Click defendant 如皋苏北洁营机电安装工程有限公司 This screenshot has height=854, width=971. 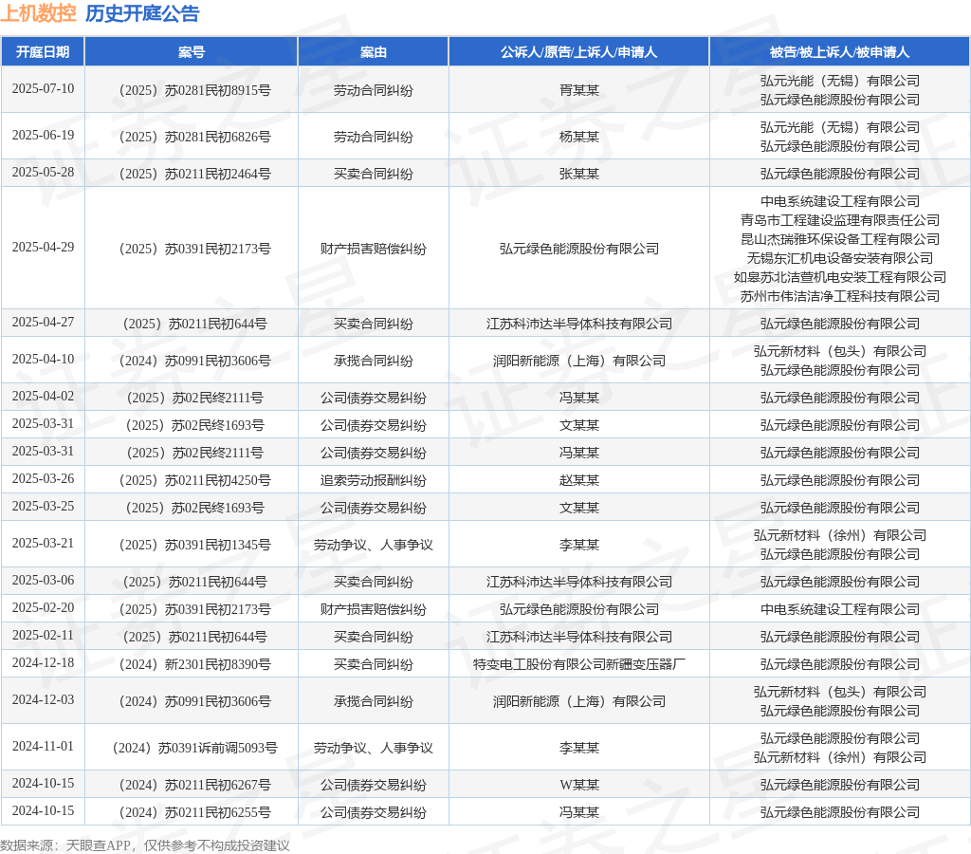(840, 278)
